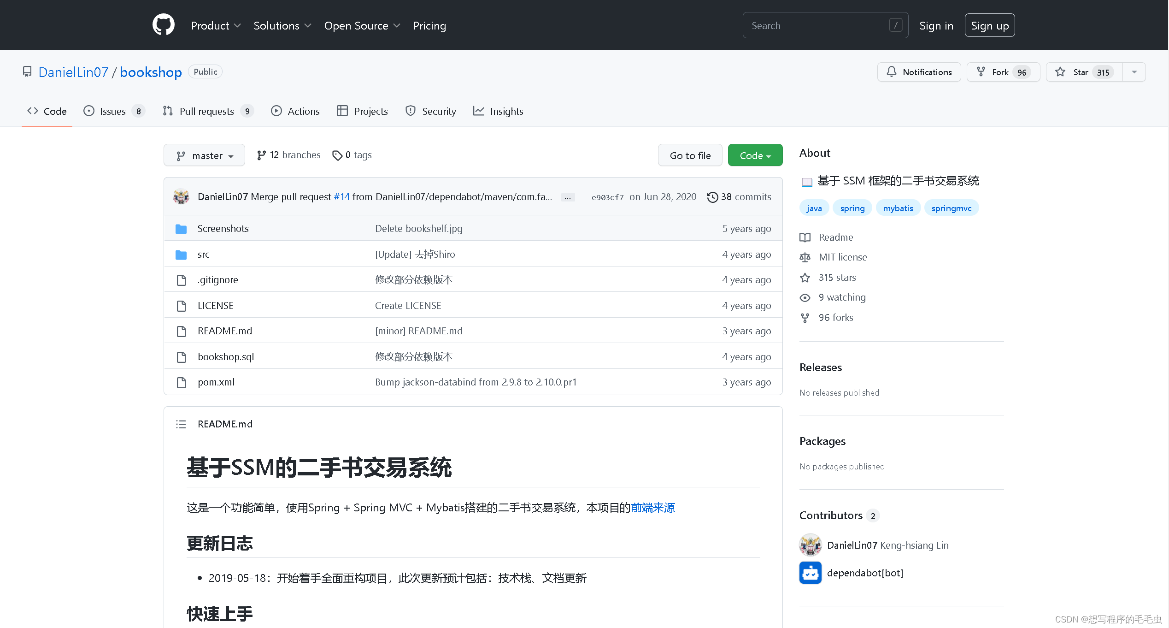Focus the Search input field
This screenshot has width=1169, height=628.
pyautogui.click(x=825, y=25)
